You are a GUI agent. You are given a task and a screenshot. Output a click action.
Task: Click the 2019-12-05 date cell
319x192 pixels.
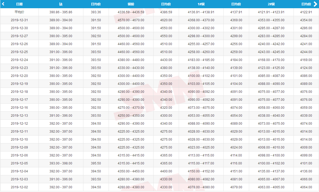[x=19, y=163]
